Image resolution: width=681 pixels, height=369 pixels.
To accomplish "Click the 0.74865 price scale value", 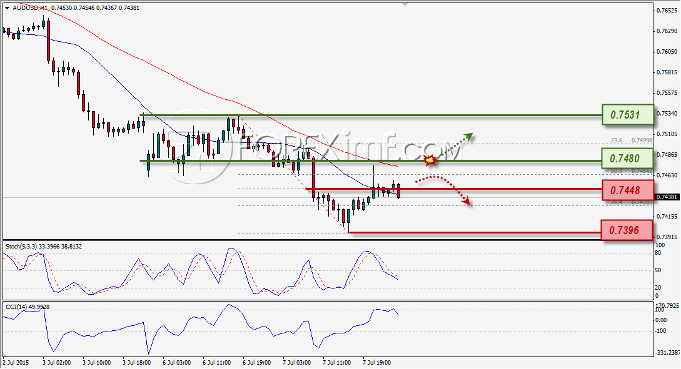I will (x=667, y=155).
